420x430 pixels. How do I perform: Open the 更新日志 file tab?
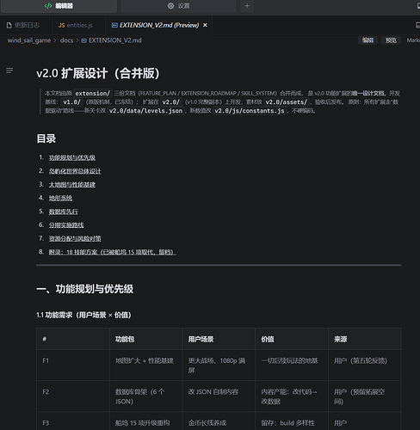[x=23, y=25]
